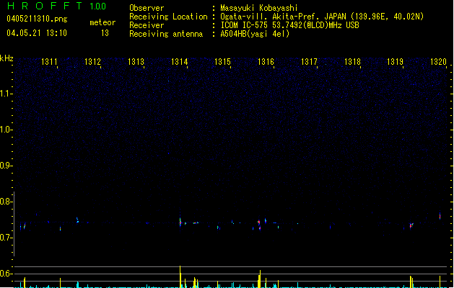Click the 1320 time axis label

pos(438,61)
